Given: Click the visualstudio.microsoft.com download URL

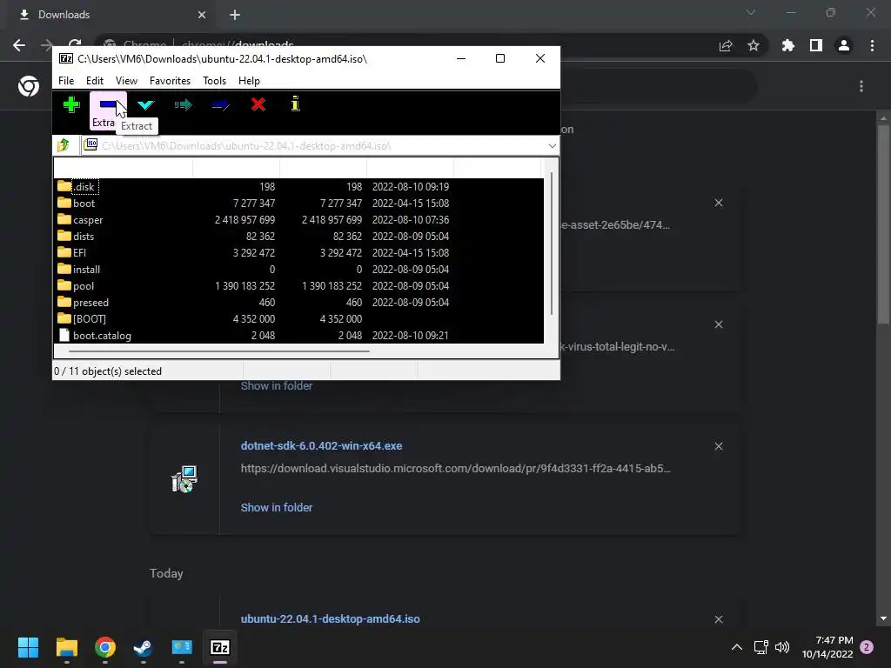Looking at the screenshot, I should click(455, 469).
